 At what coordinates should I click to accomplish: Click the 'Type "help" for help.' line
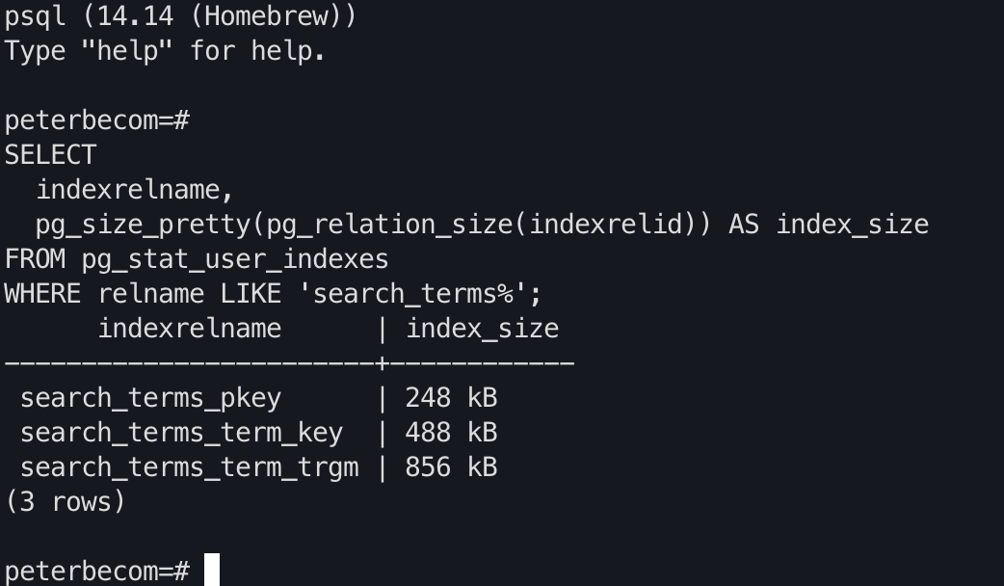[165, 51]
